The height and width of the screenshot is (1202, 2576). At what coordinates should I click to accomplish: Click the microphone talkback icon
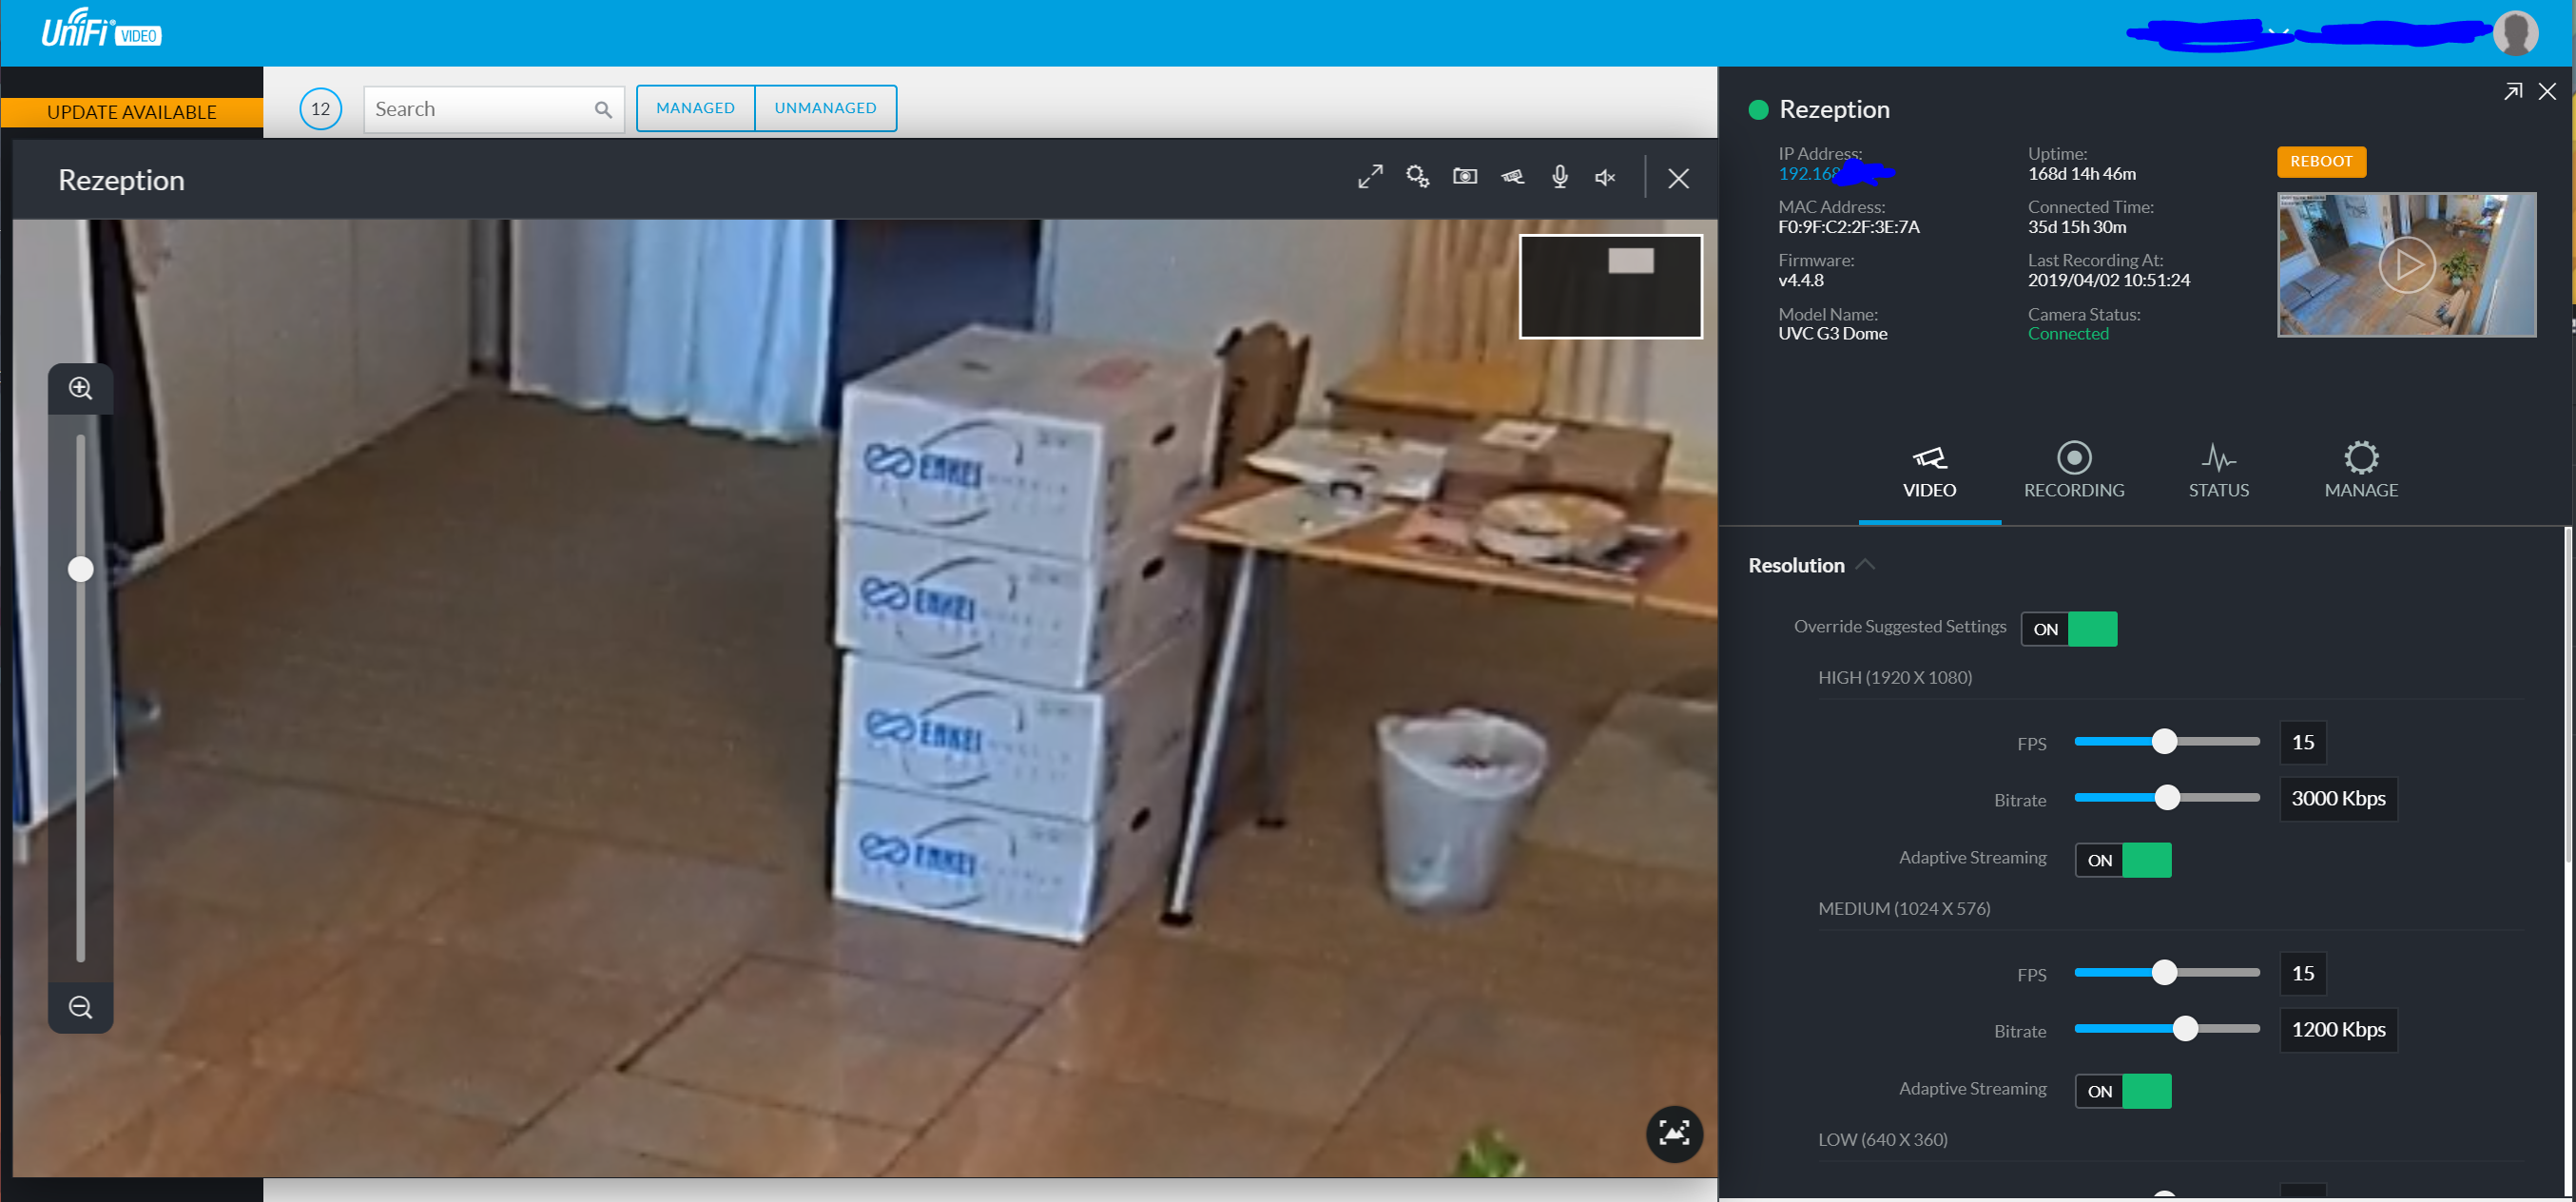click(1559, 177)
